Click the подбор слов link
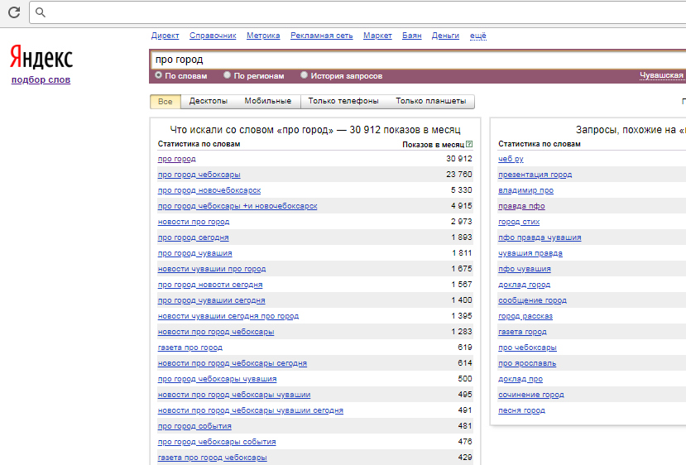This screenshot has width=686, height=465. pos(41,79)
